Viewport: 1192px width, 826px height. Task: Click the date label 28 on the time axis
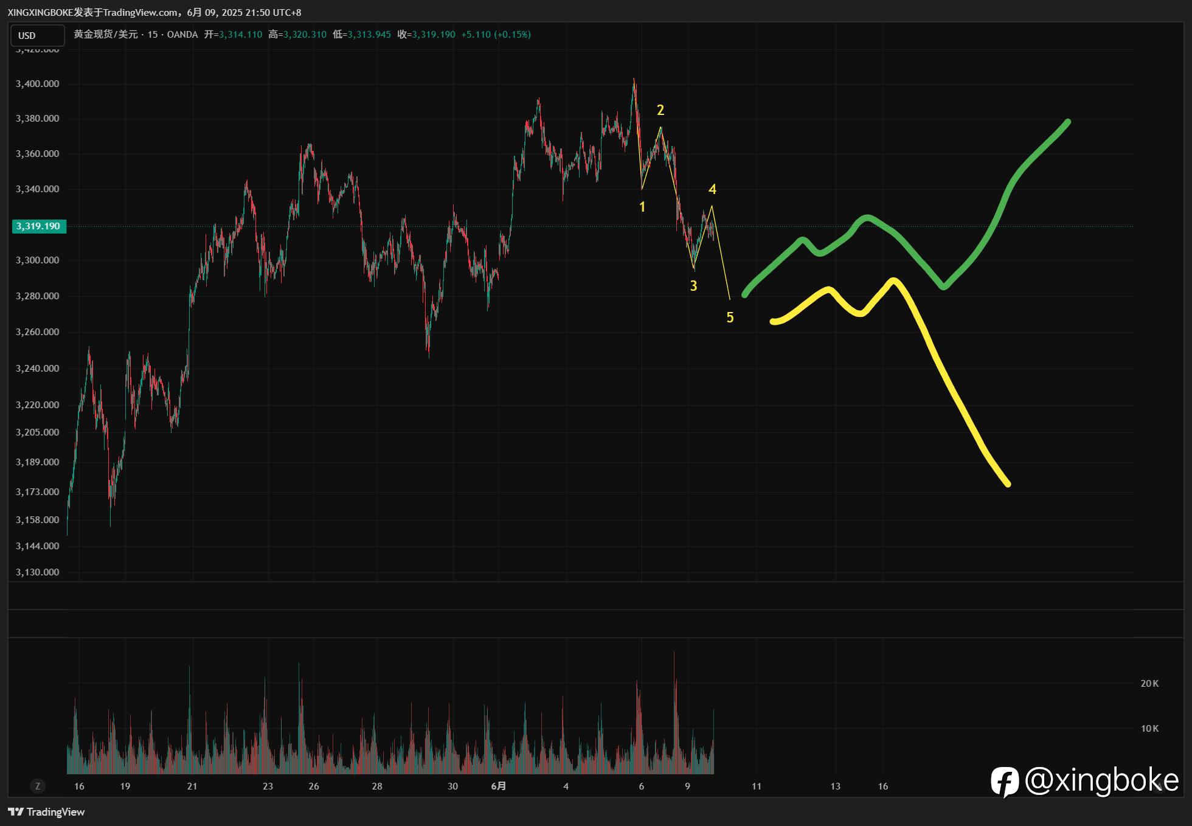tap(377, 786)
